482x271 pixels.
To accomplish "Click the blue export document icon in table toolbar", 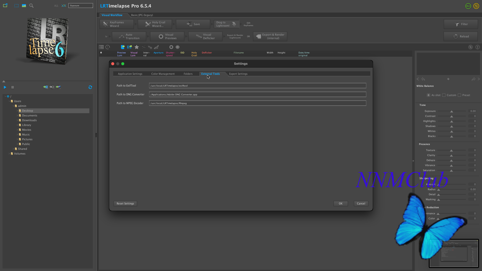I will pyautogui.click(x=123, y=47).
